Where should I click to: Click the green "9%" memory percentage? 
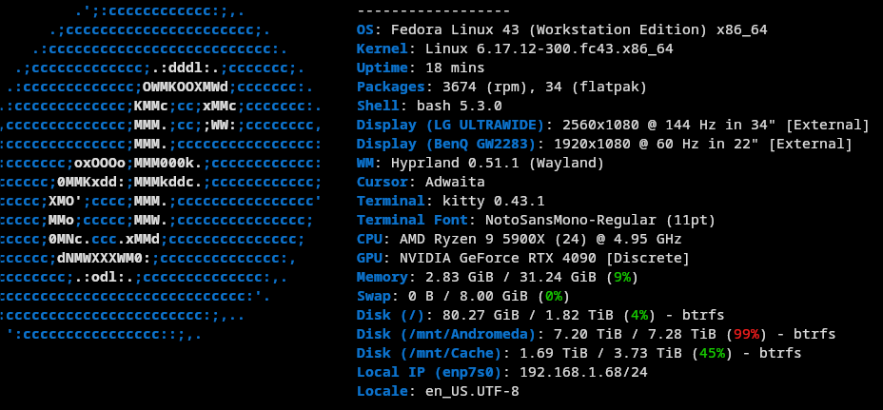pos(622,277)
